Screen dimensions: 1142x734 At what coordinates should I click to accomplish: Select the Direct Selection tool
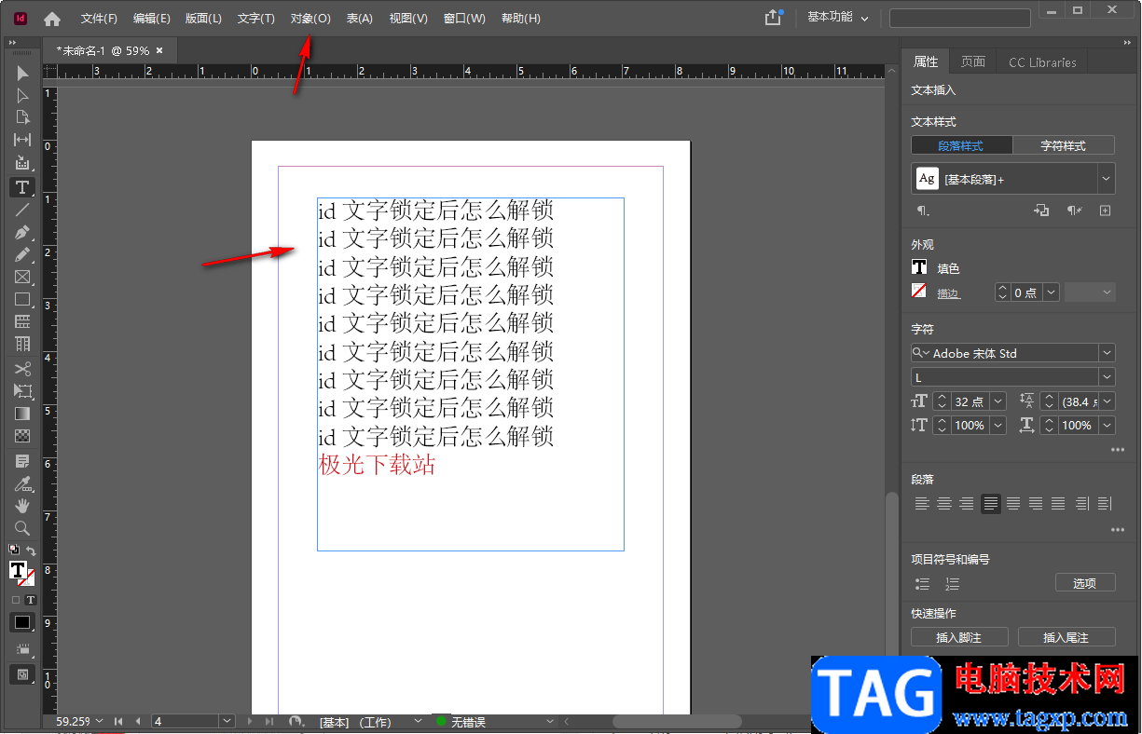tap(22, 95)
